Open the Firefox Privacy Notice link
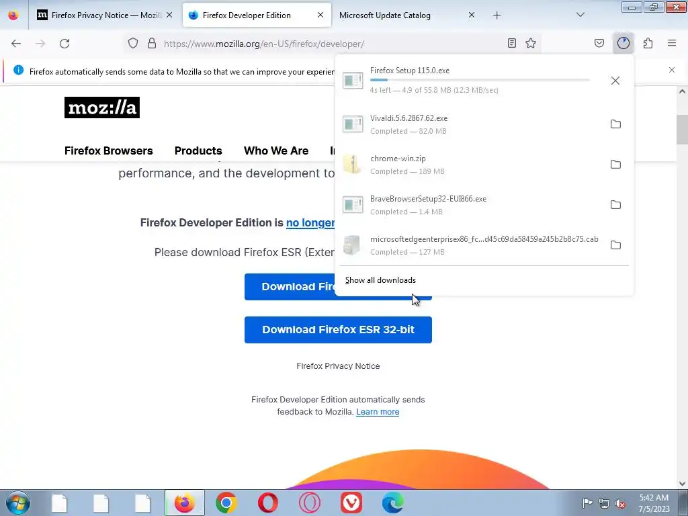The width and height of the screenshot is (688, 516). click(338, 366)
